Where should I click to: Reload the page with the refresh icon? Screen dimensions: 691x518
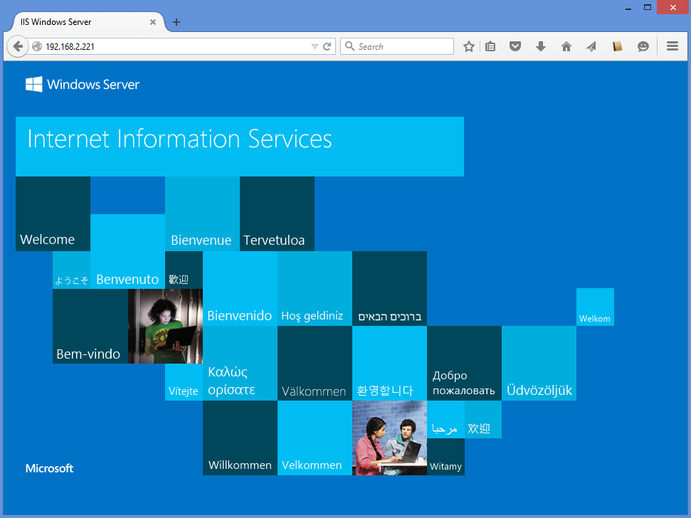(327, 46)
